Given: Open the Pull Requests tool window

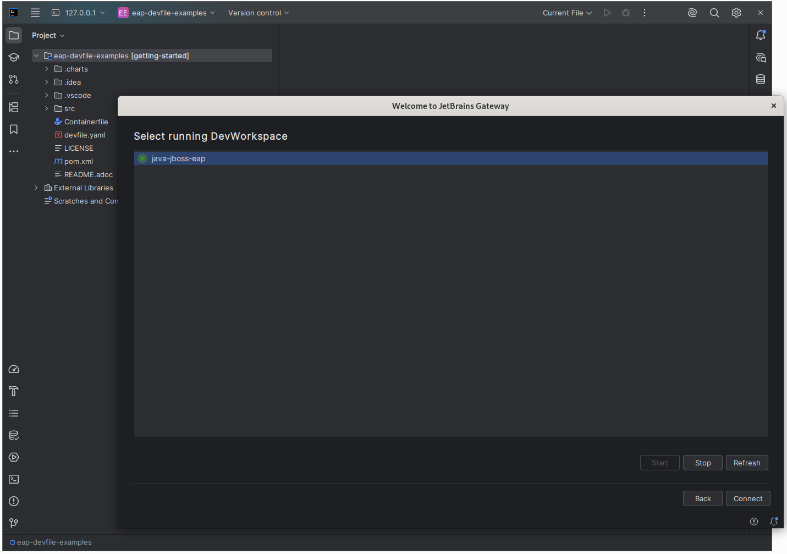Looking at the screenshot, I should click(14, 79).
